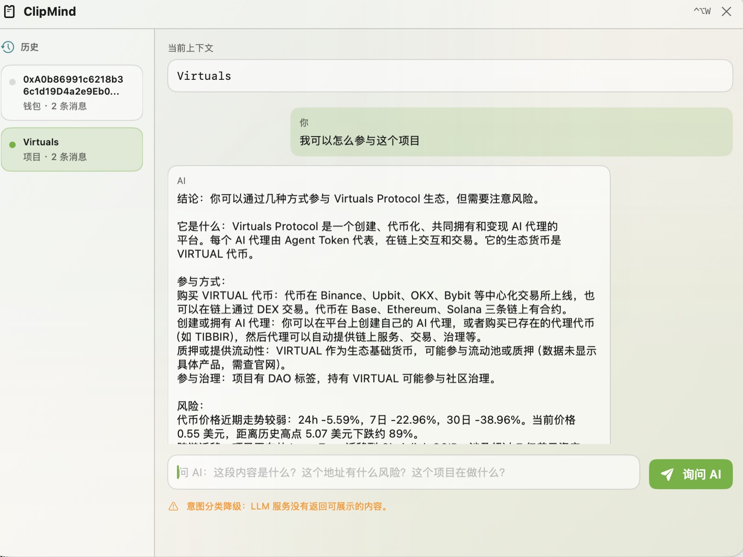The image size is (743, 557).
Task: Click the line starting 参与治理
Action: coord(338,379)
